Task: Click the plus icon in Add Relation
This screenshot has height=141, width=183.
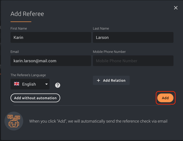Action: (x=98, y=80)
